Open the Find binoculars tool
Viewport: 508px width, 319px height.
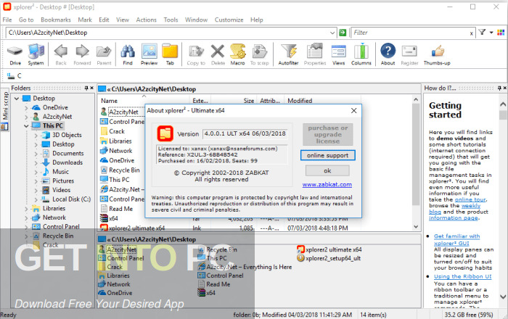(128, 54)
